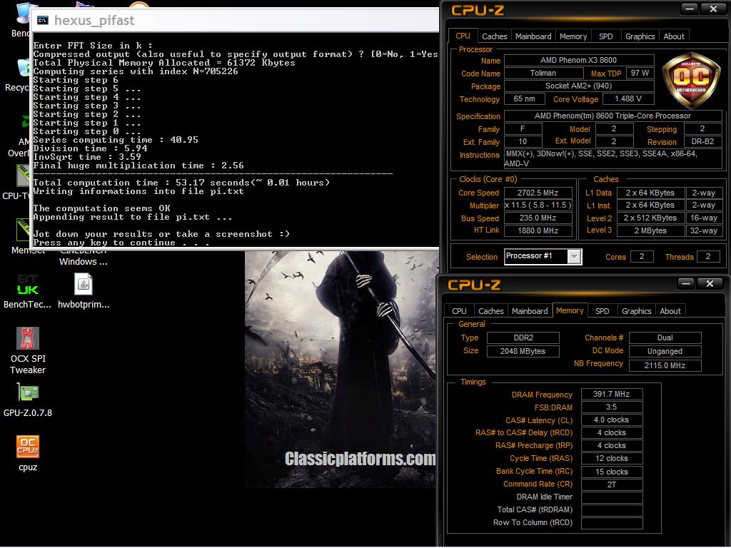Click the Level 3 2 MBytes cache value
The image size is (731, 548).
click(x=650, y=230)
